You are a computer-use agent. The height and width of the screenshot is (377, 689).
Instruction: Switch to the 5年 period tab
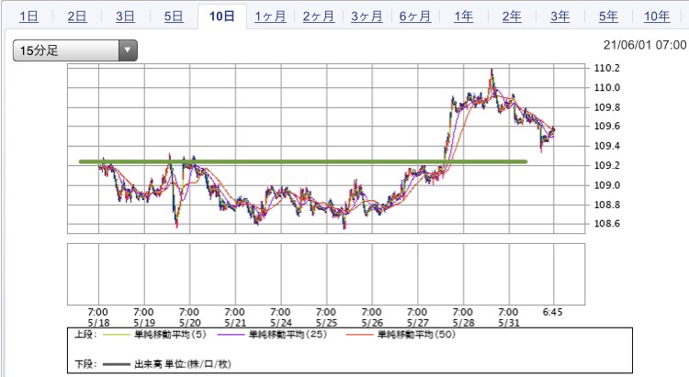pos(608,17)
